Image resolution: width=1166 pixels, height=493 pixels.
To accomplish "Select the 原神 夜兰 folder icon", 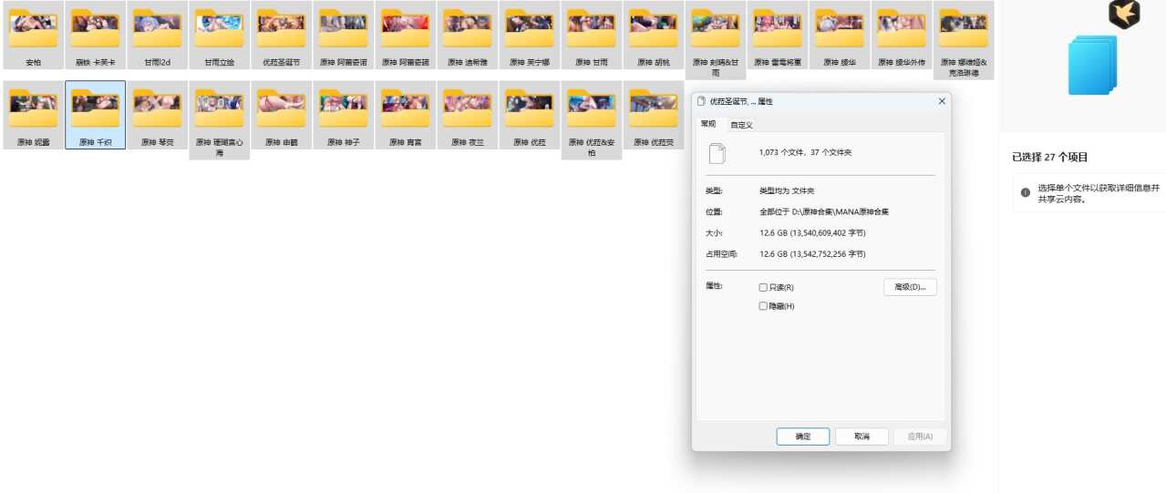I will pos(467,108).
